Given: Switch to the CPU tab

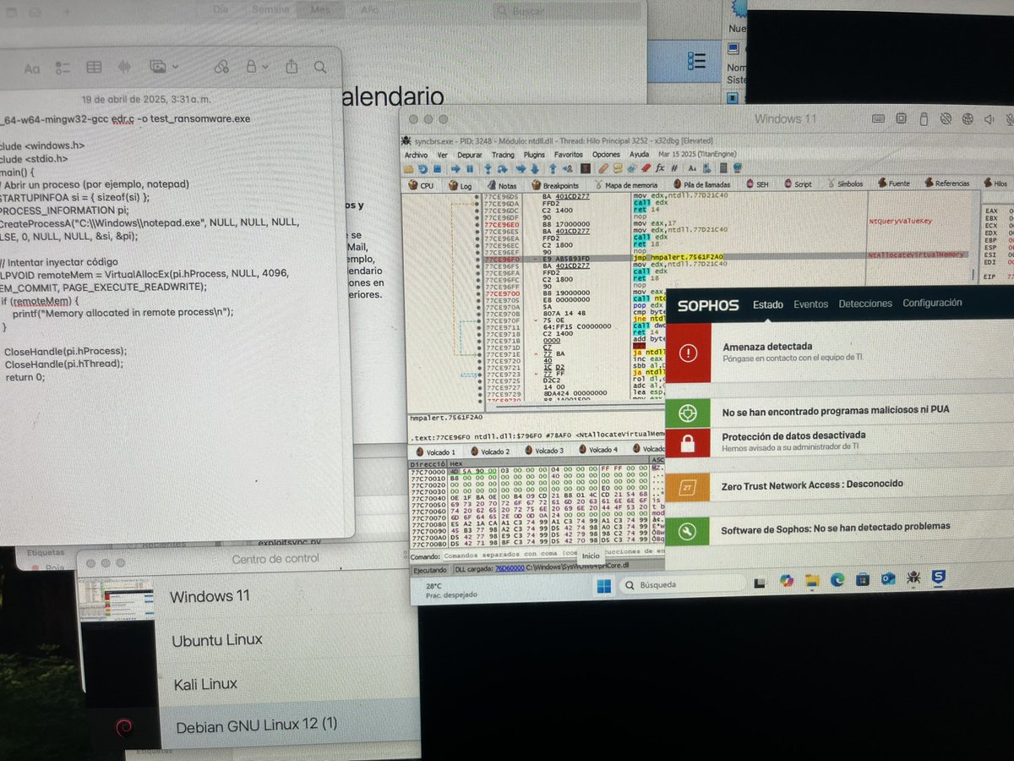Looking at the screenshot, I should (420, 184).
